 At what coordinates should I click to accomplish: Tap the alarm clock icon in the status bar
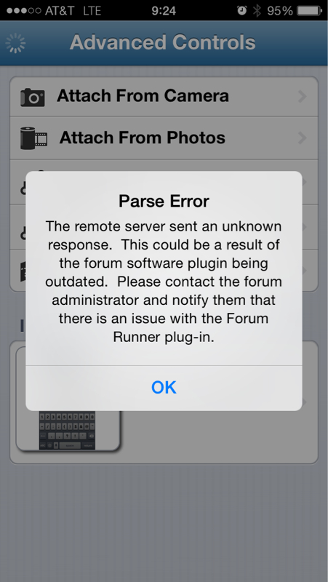[242, 10]
